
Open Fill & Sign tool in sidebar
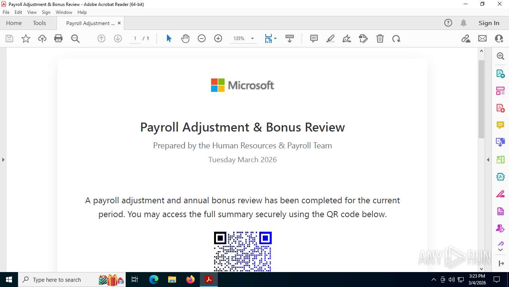(500, 194)
